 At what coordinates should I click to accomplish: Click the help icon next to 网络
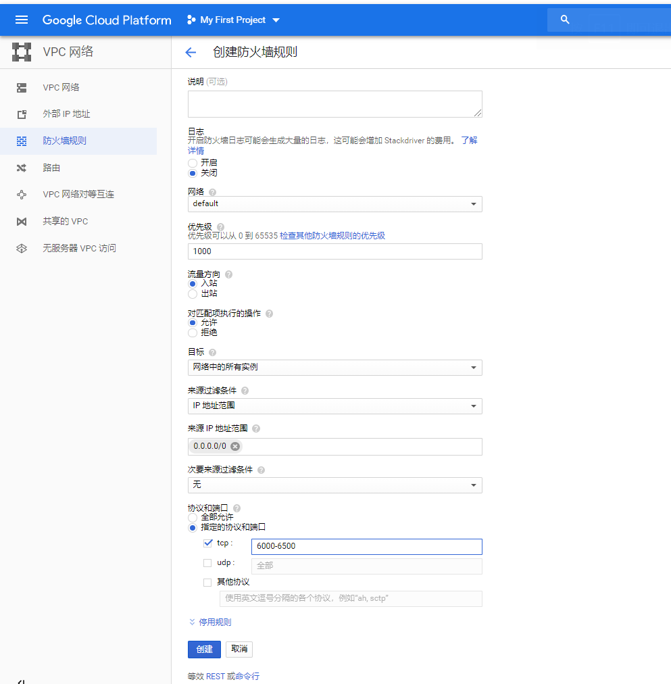point(212,192)
